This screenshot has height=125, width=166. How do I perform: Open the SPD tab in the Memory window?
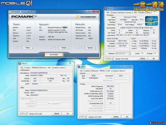point(109,71)
